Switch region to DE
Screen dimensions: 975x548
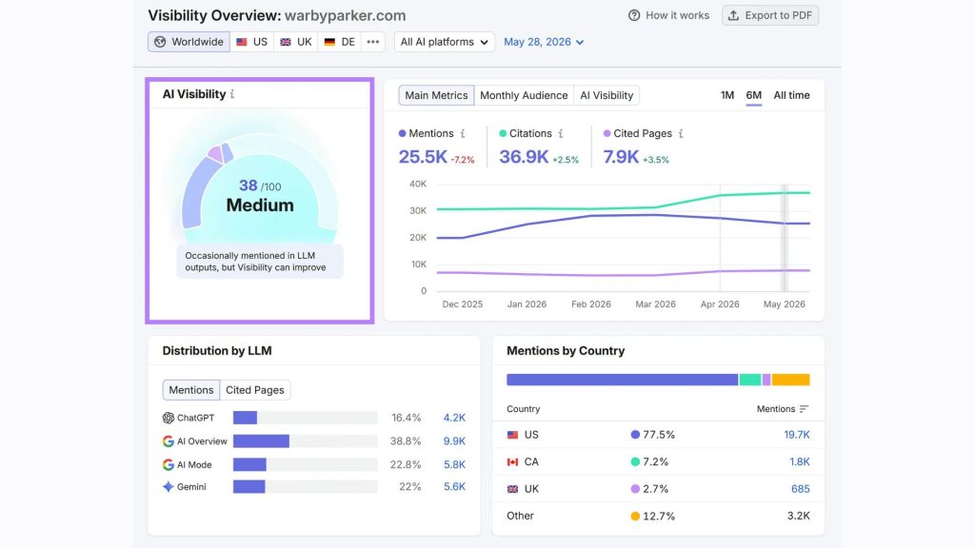[x=340, y=42]
